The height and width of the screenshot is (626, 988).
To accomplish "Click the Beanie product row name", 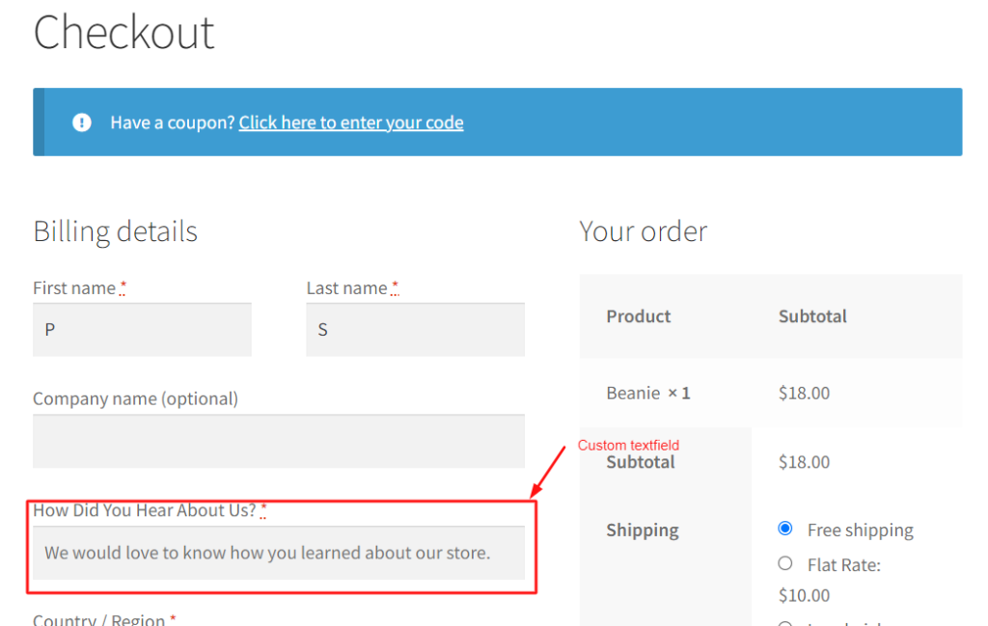I will point(633,393).
